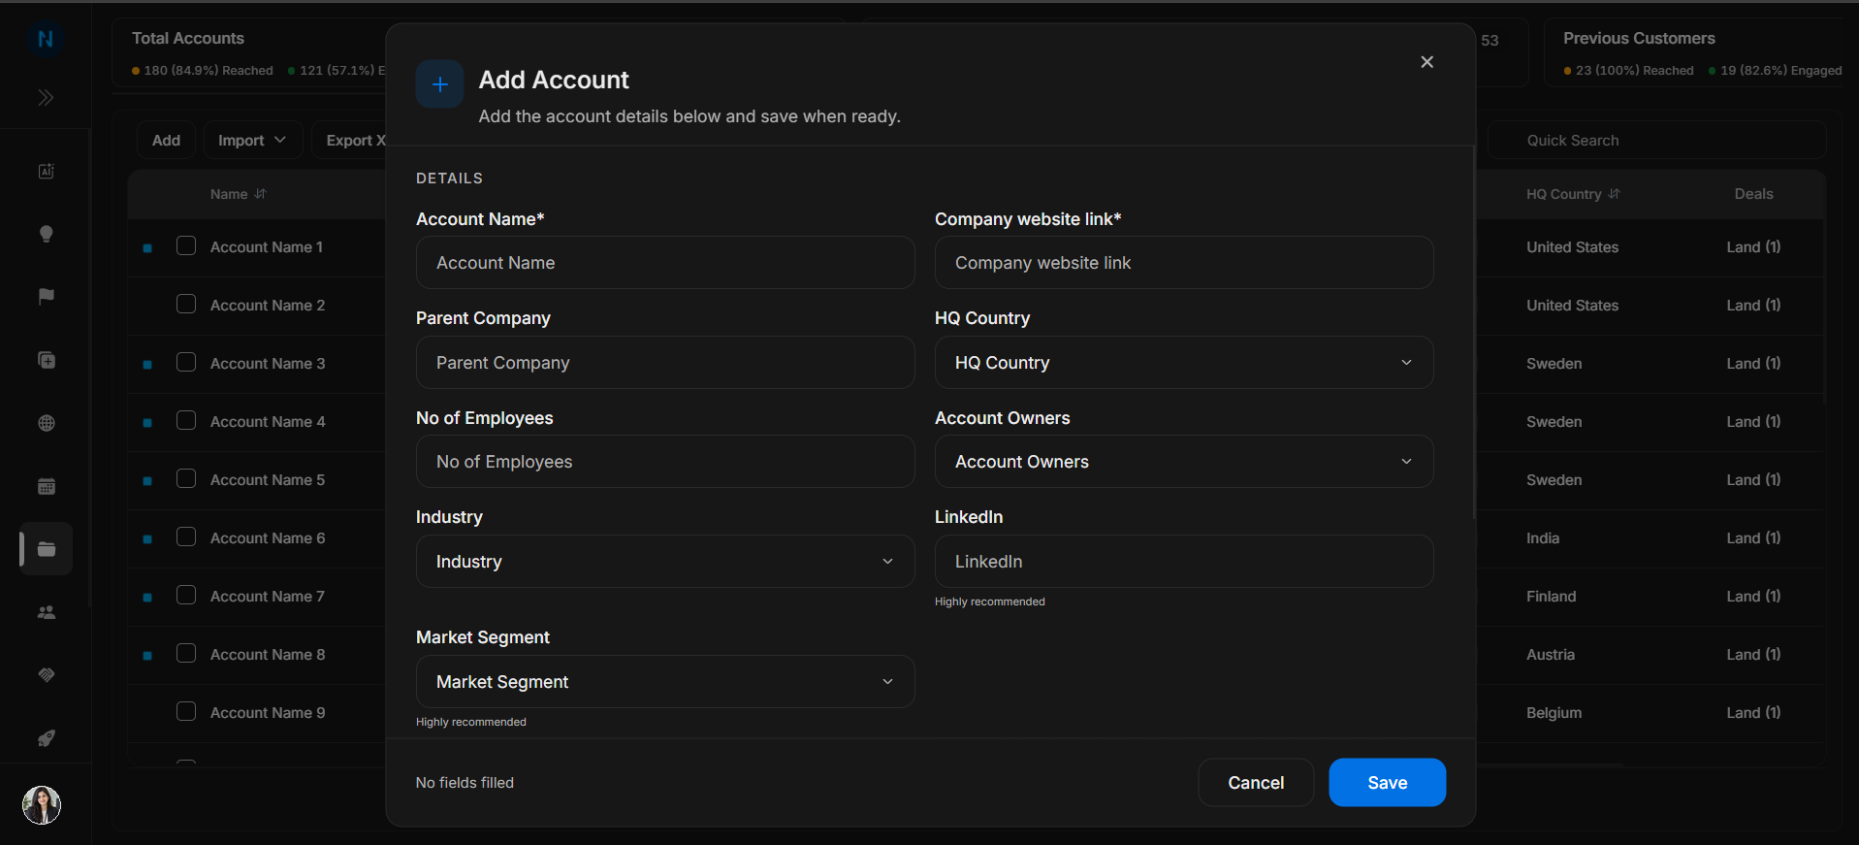Viewport: 1859px width, 845px height.
Task: Save the new account
Action: pyautogui.click(x=1387, y=783)
